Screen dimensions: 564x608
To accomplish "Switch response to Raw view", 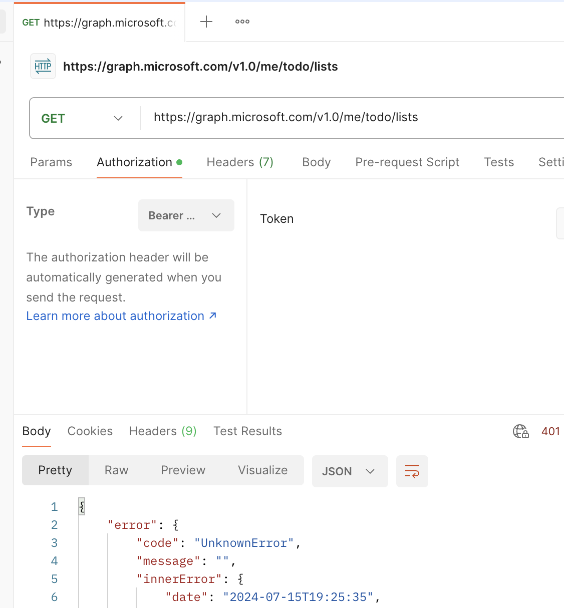I will point(116,470).
